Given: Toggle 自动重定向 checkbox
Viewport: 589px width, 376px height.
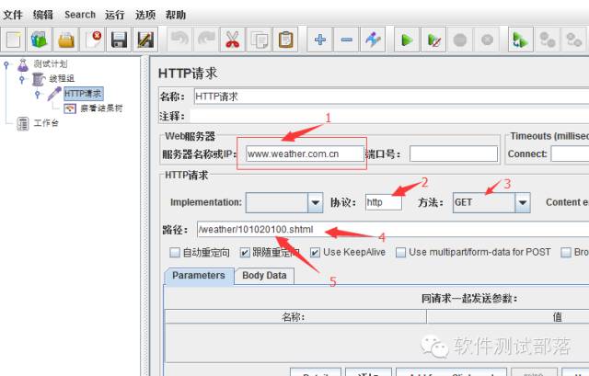Looking at the screenshot, I should tap(175, 253).
